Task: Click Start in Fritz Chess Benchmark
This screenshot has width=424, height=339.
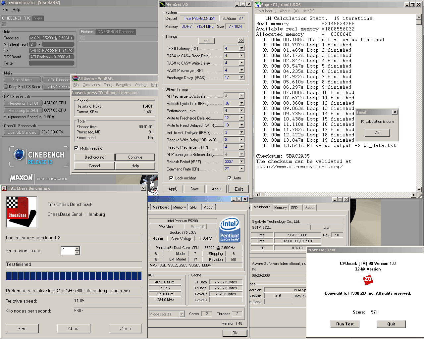Action: tap(22, 328)
